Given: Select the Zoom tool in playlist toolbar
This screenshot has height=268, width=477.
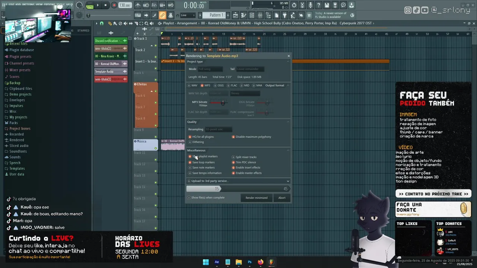Looking at the screenshot, I should pyautogui.click(x=146, y=23).
